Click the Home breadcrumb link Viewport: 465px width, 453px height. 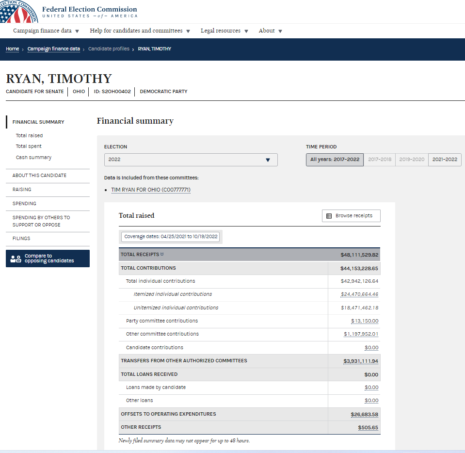(x=13, y=49)
